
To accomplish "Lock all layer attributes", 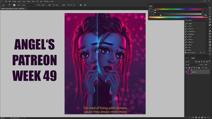I will pos(199,68).
